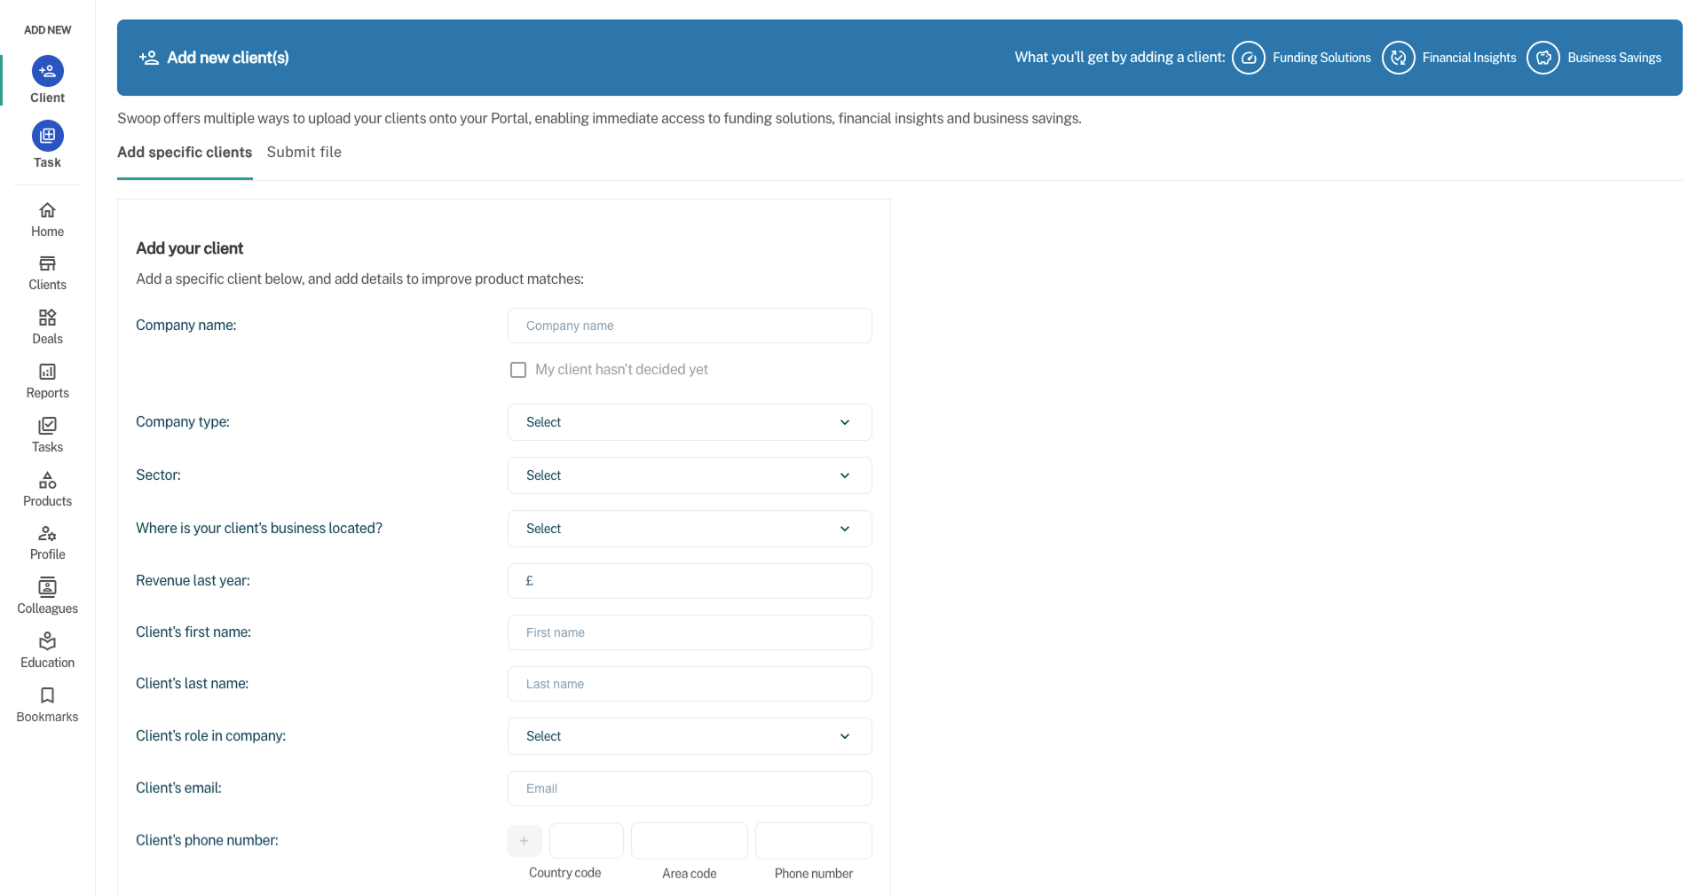Open Products from the sidebar
The image size is (1704, 895).
(47, 480)
